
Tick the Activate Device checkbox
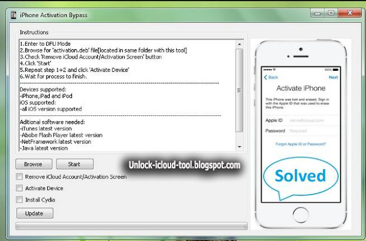(19, 188)
